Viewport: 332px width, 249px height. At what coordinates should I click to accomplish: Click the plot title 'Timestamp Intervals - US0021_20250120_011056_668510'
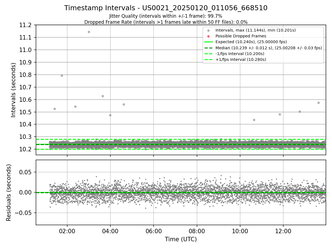pos(166,8)
